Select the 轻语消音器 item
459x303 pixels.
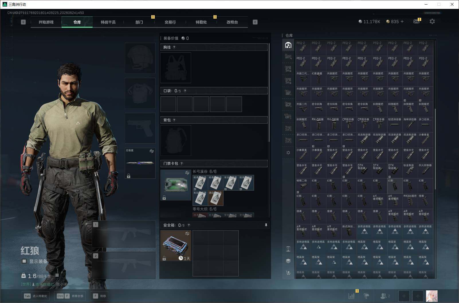(x=395, y=125)
